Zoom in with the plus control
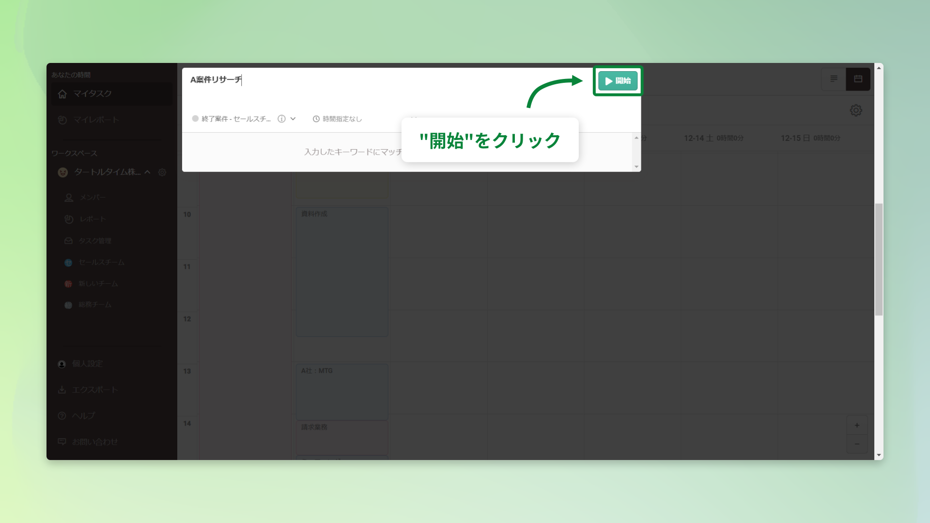Viewport: 930px width, 523px height. [x=857, y=426]
